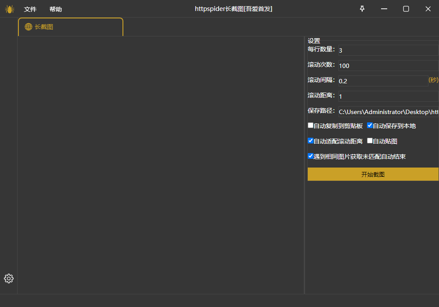The height and width of the screenshot is (307, 439).
Task: Click the spider logo icon
Action: coord(9,9)
